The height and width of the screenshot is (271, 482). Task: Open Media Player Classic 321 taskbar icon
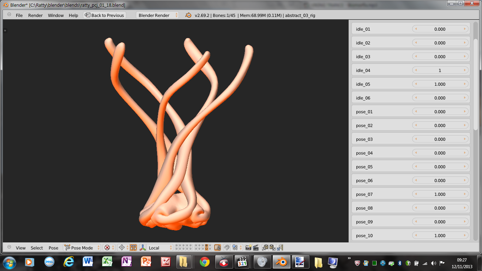pos(242,262)
